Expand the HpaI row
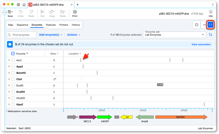 [9, 104]
